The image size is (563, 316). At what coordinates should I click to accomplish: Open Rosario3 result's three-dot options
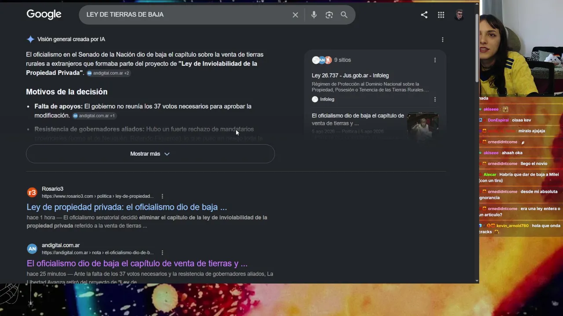coord(162,196)
